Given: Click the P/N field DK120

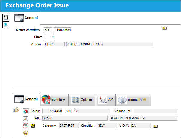Looking at the screenshot, I should pyautogui.click(x=75, y=118).
